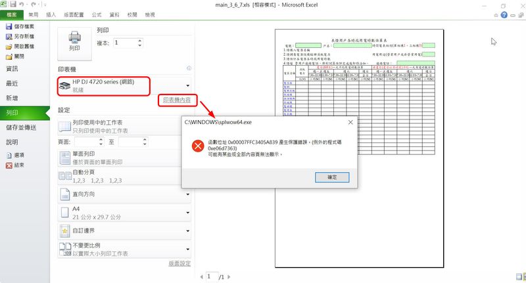Click 另存新檔 save-as icon
This screenshot has height=283, width=526.
[9, 37]
